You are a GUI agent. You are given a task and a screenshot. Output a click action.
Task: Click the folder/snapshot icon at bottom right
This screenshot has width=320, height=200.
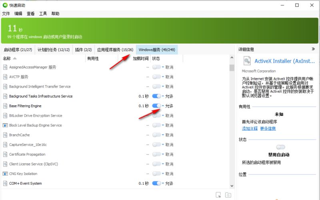click(x=228, y=195)
